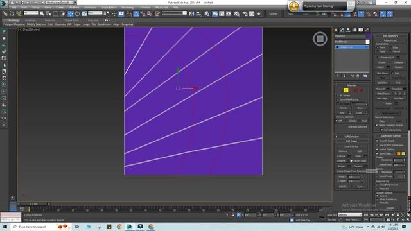
Task: Switch to the Freeform ribbon tab
Action: [x=30, y=20]
